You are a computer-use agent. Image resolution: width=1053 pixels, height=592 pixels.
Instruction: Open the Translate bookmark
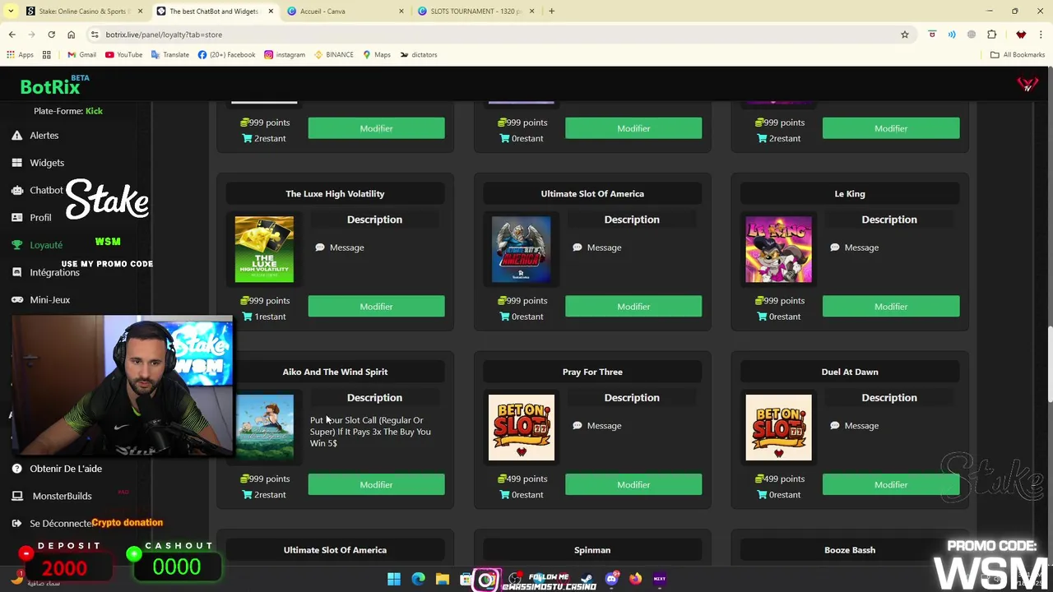[169, 55]
